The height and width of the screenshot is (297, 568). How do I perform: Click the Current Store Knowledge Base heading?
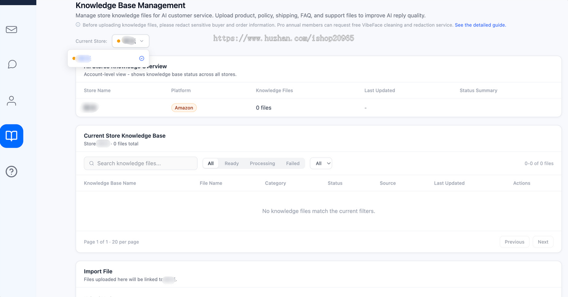pos(124,136)
